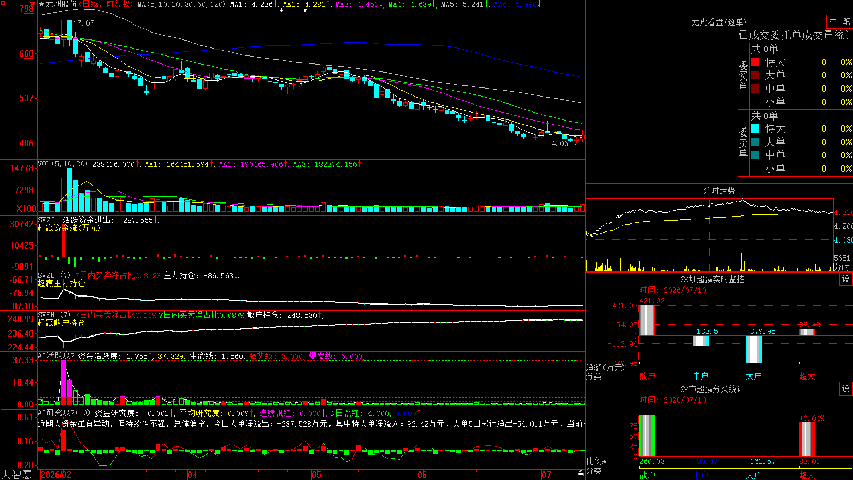This screenshot has width=853, height=480.
Task: Click the MA3: 4.451 value
Action: pyautogui.click(x=359, y=4)
